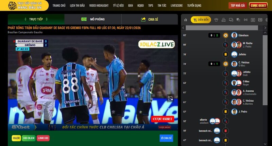The image size is (272, 146).
Task: Click the camera snapshot icon in panel
Action: [253, 20]
